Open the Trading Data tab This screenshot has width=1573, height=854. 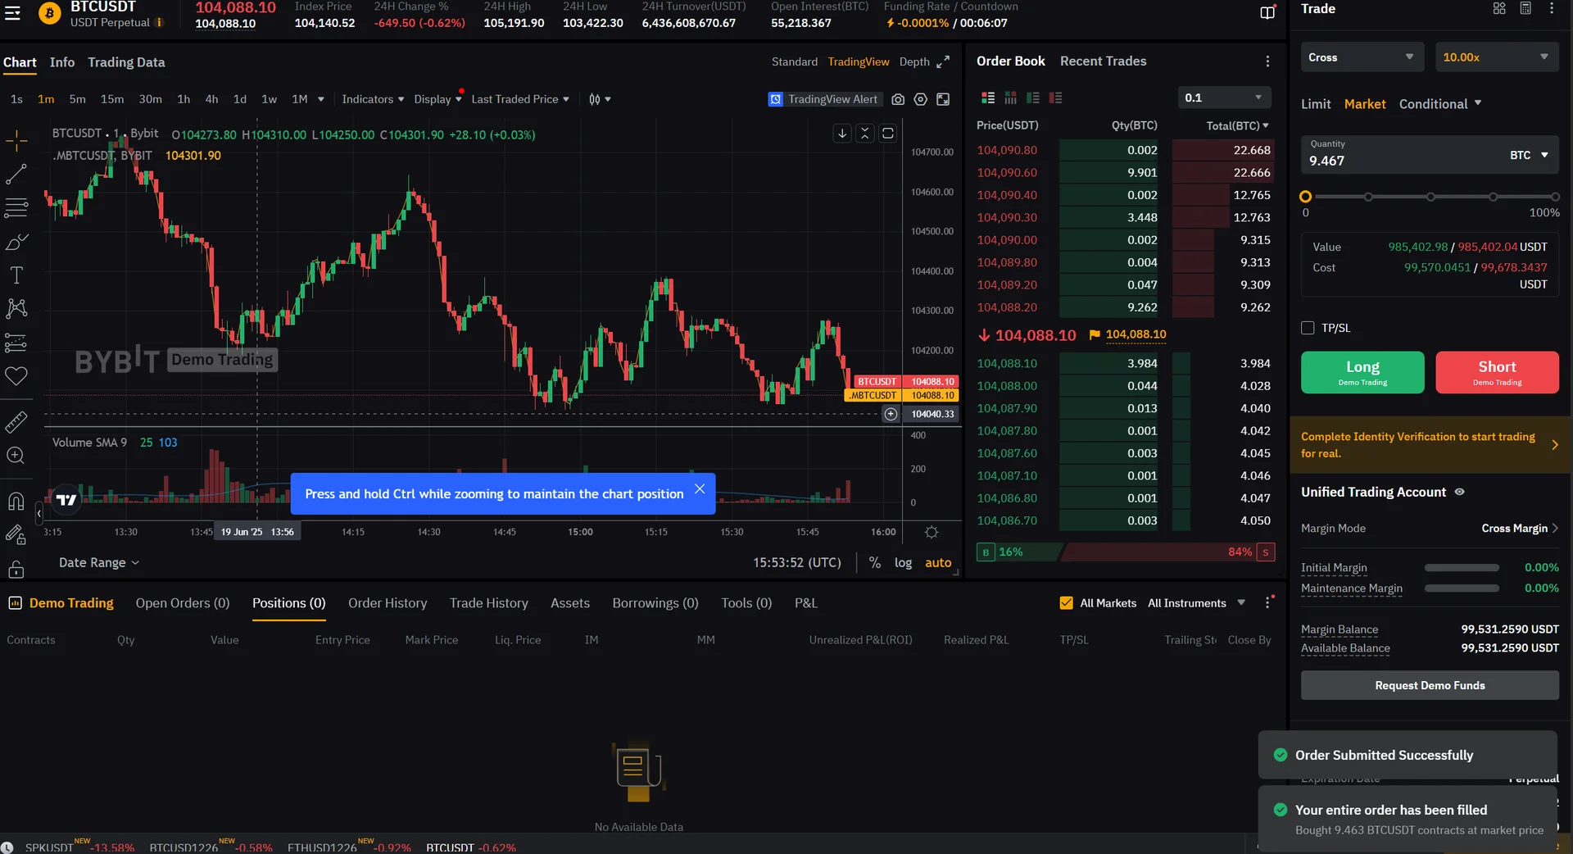[x=126, y=62]
